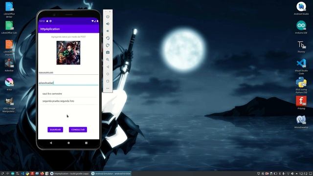Image resolution: width=313 pixels, height=176 pixels.
Task: Tap the Android recents navigation button
Action: click(x=86, y=143)
